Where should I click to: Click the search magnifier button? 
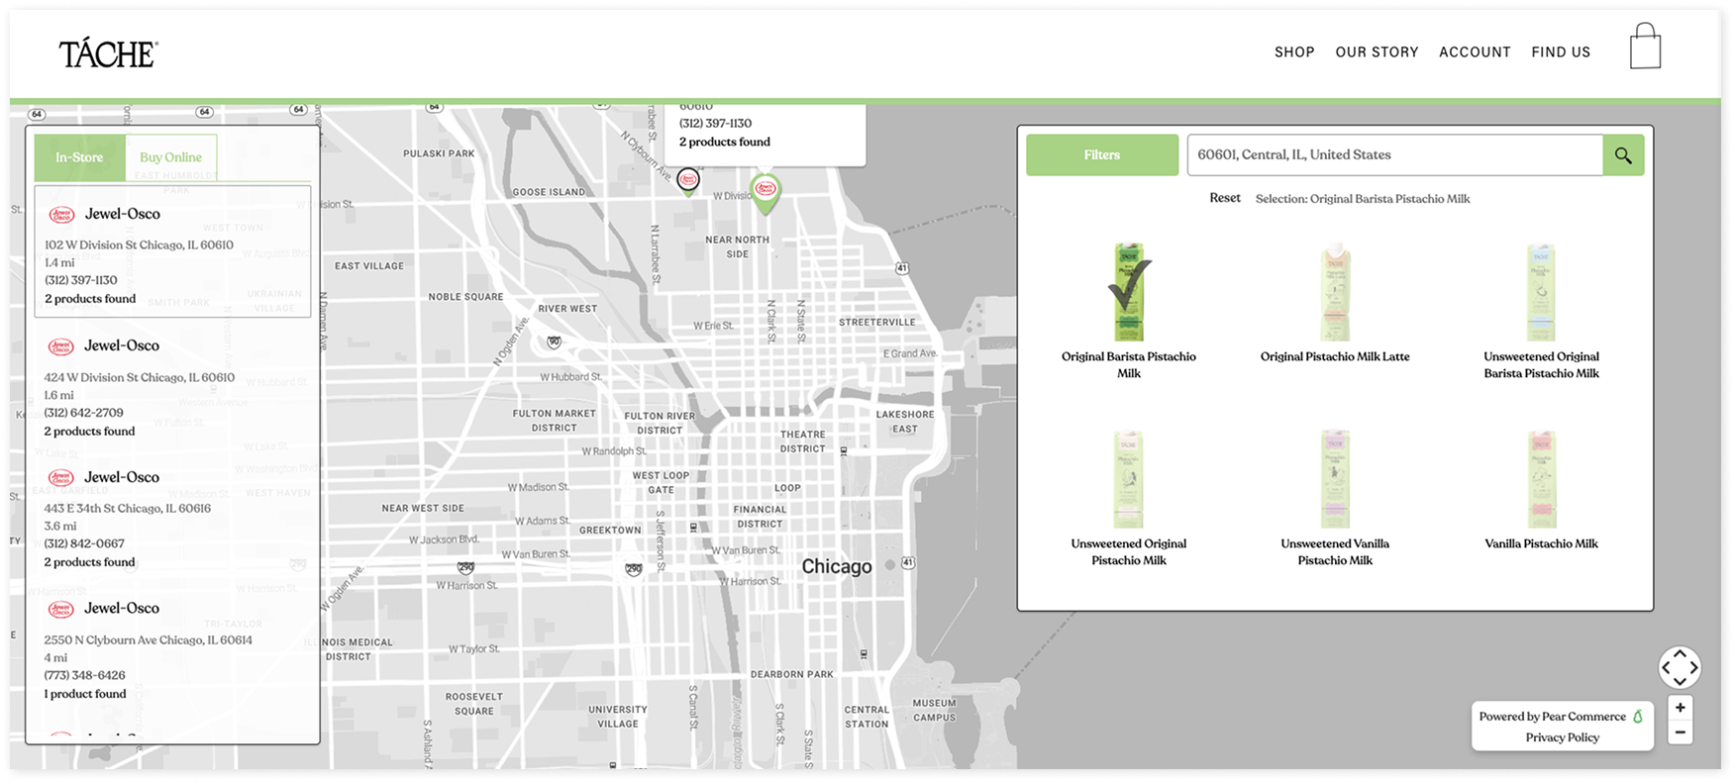[x=1623, y=155]
